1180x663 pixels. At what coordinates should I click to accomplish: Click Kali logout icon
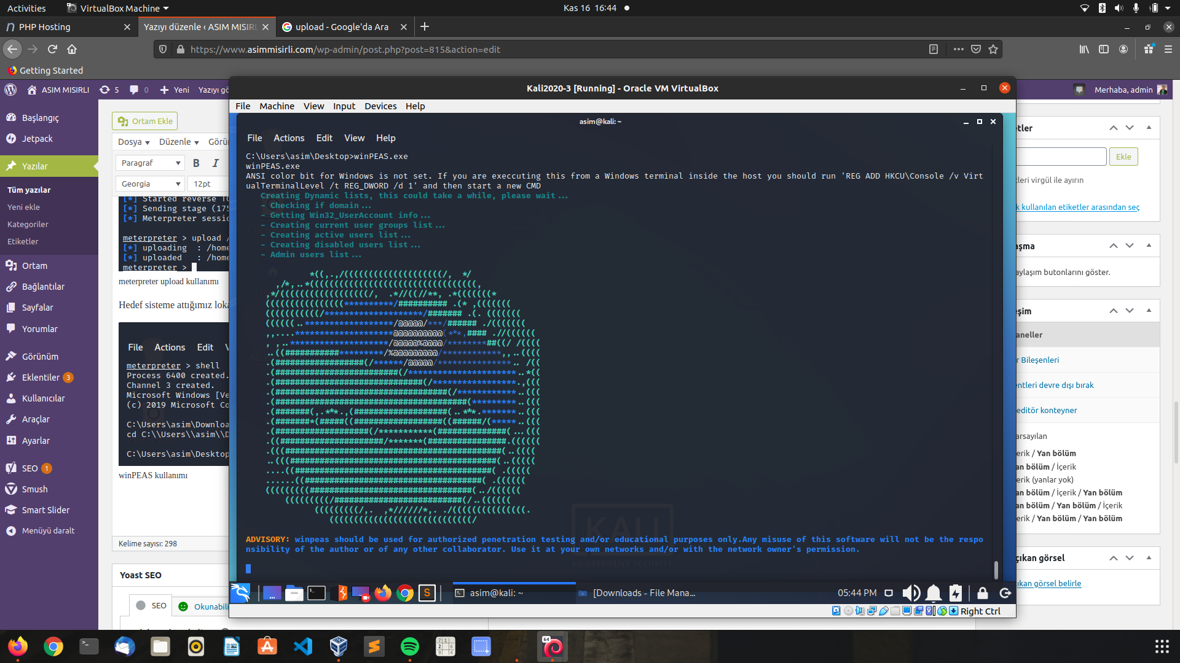[x=1005, y=593]
